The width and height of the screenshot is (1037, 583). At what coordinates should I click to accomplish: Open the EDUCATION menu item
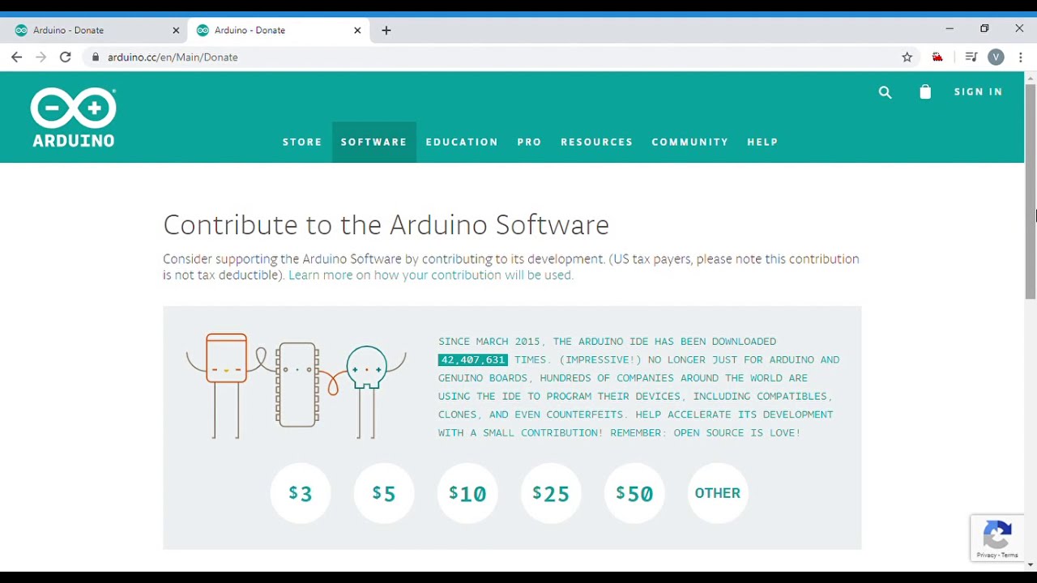click(462, 142)
